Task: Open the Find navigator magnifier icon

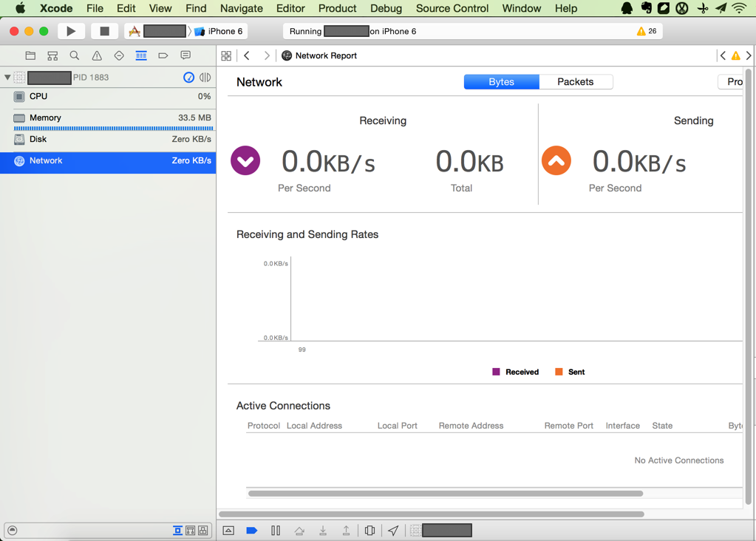Action: [74, 55]
